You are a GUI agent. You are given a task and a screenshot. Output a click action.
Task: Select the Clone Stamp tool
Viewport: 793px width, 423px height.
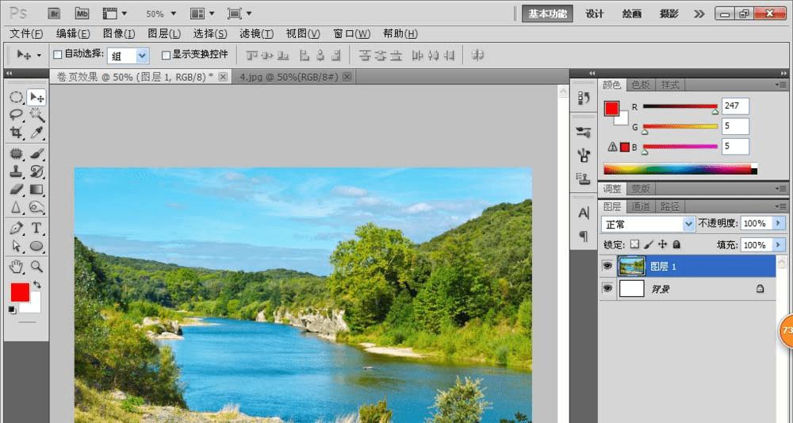16,171
